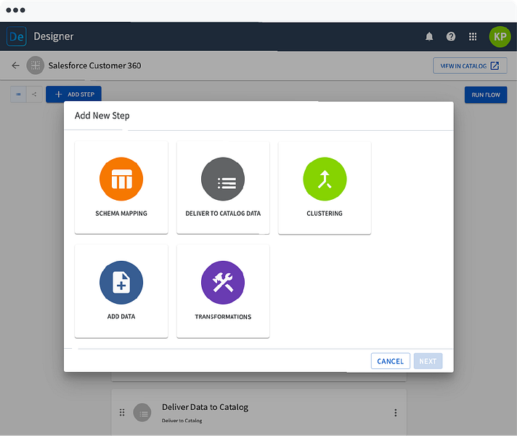
Task: Open Deliver Data to Catalog options menu
Action: point(395,413)
